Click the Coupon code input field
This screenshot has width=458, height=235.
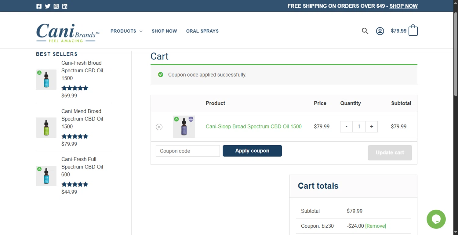pyautogui.click(x=188, y=151)
